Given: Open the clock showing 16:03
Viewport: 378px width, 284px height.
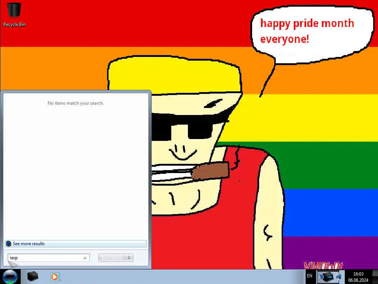Looking at the screenshot, I should (358, 277).
